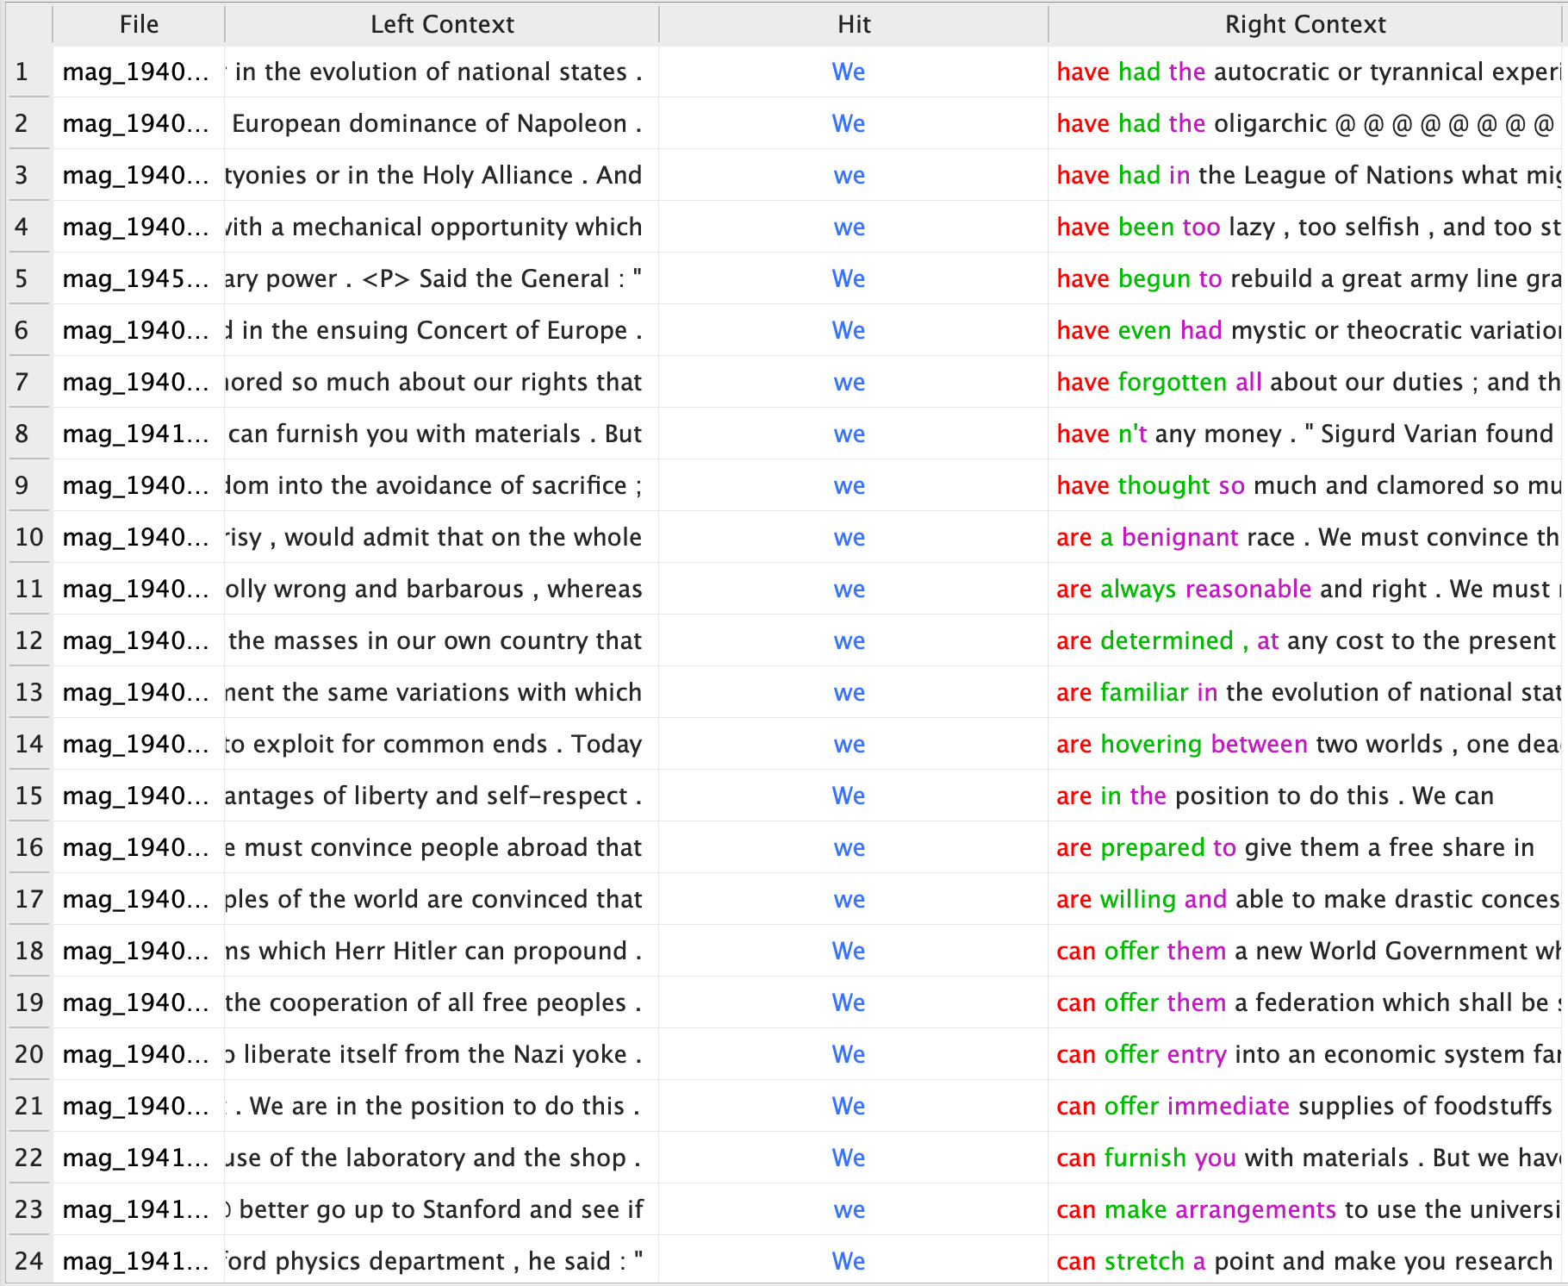
Task: Open the mag_1941 file entry in row 22
Action: click(x=135, y=1158)
